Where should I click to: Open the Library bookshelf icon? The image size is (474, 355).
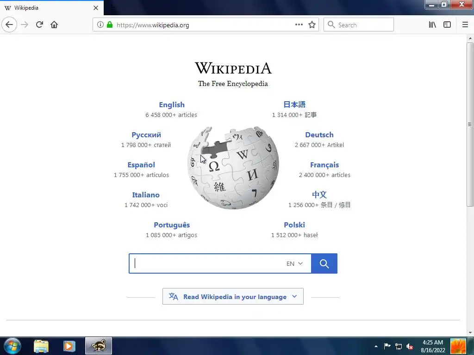pyautogui.click(x=432, y=25)
